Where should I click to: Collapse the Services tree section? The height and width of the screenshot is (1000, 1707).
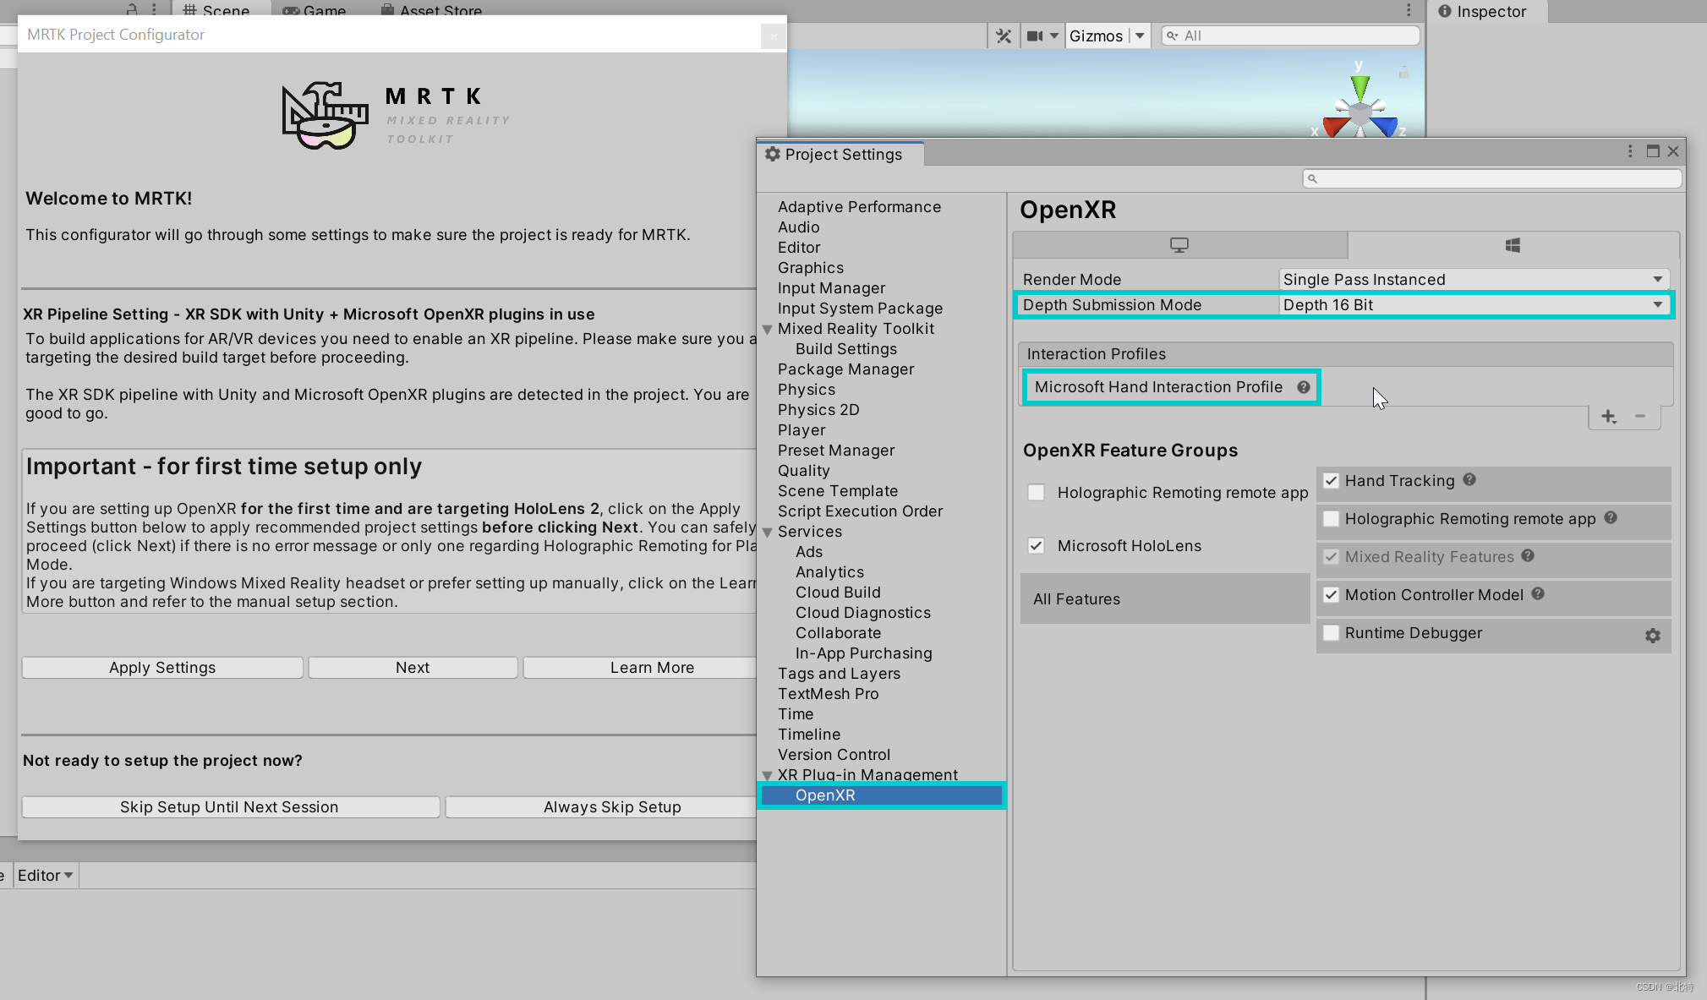(768, 533)
